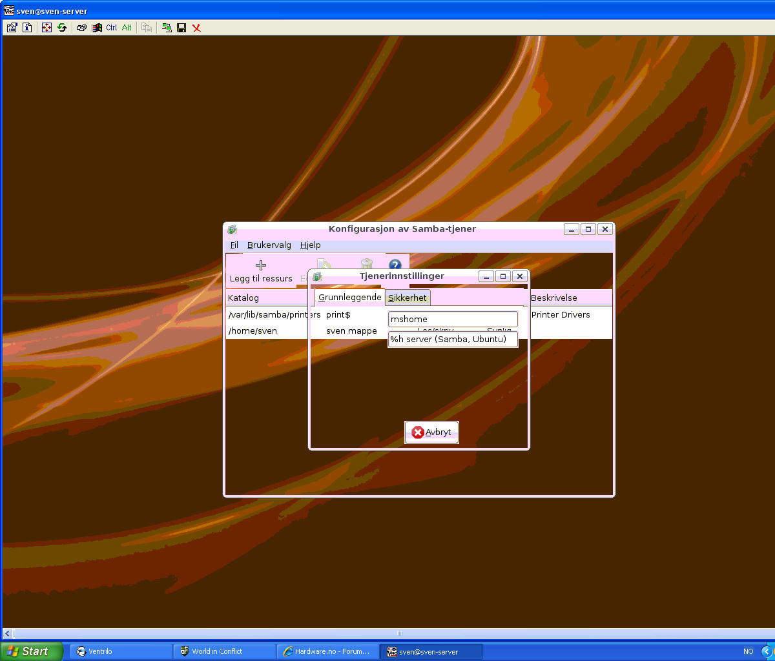Click the Avbryt button
775x661 pixels.
coord(431,432)
